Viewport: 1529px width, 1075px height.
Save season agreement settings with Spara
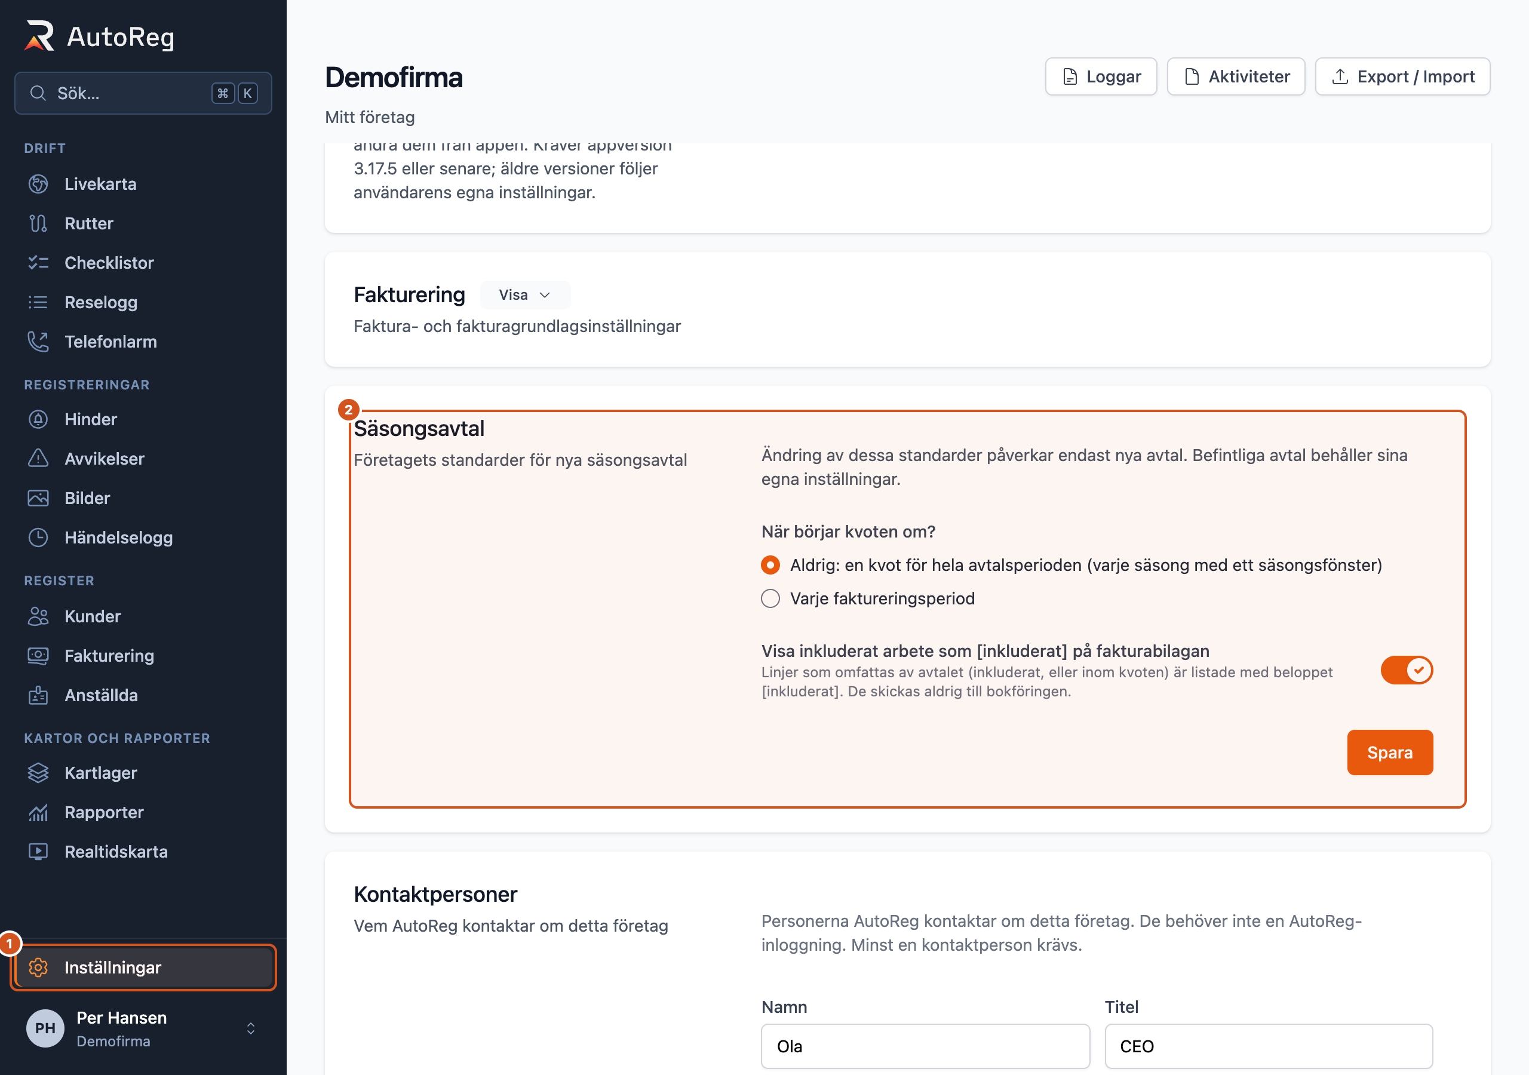[1390, 752]
